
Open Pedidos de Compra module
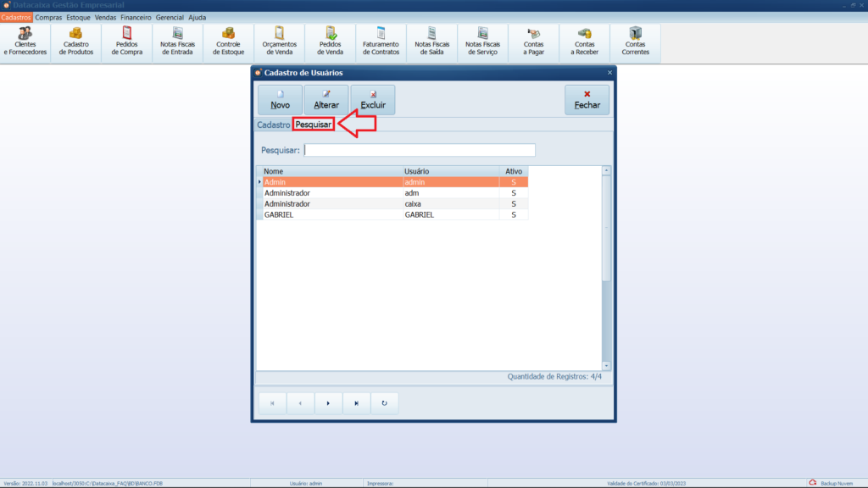coord(127,42)
